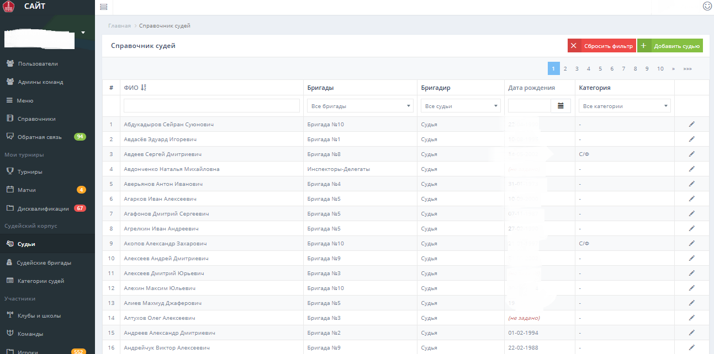Click the Дата рождения filter input

tap(530, 106)
